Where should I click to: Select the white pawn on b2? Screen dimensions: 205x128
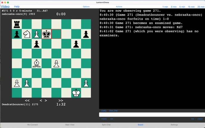tap(27, 83)
